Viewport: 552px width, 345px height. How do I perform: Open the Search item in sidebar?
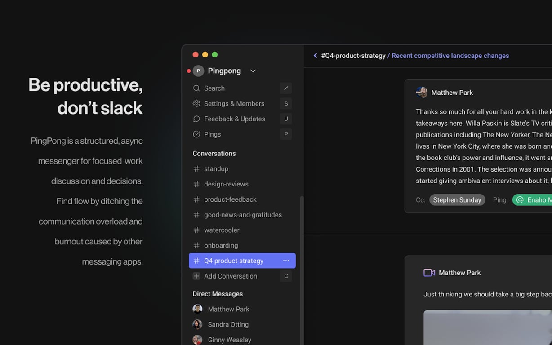(242, 88)
